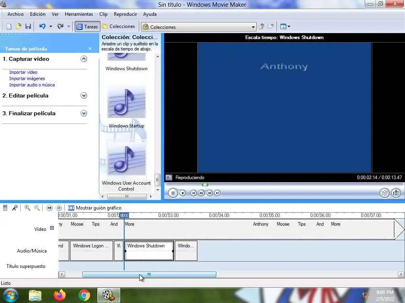Open the redo history dropdown arrow
Image resolution: width=405 pixels, height=303 pixels.
point(68,26)
